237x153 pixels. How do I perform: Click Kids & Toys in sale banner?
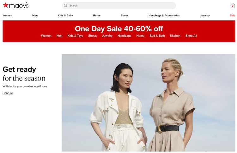click(x=75, y=36)
